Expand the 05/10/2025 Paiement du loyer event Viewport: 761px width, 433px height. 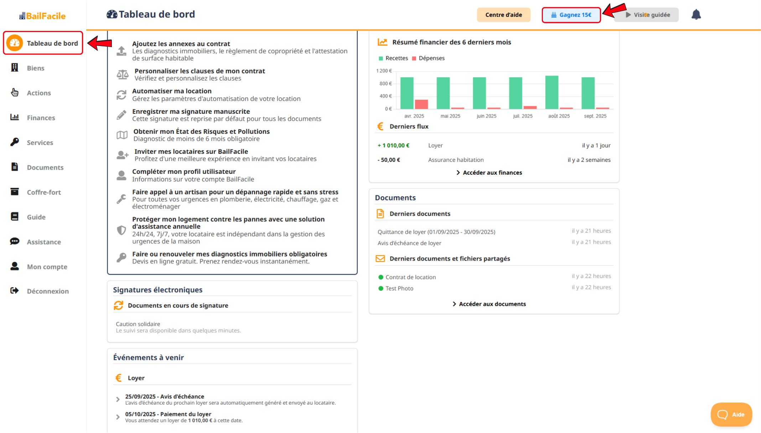(118, 417)
